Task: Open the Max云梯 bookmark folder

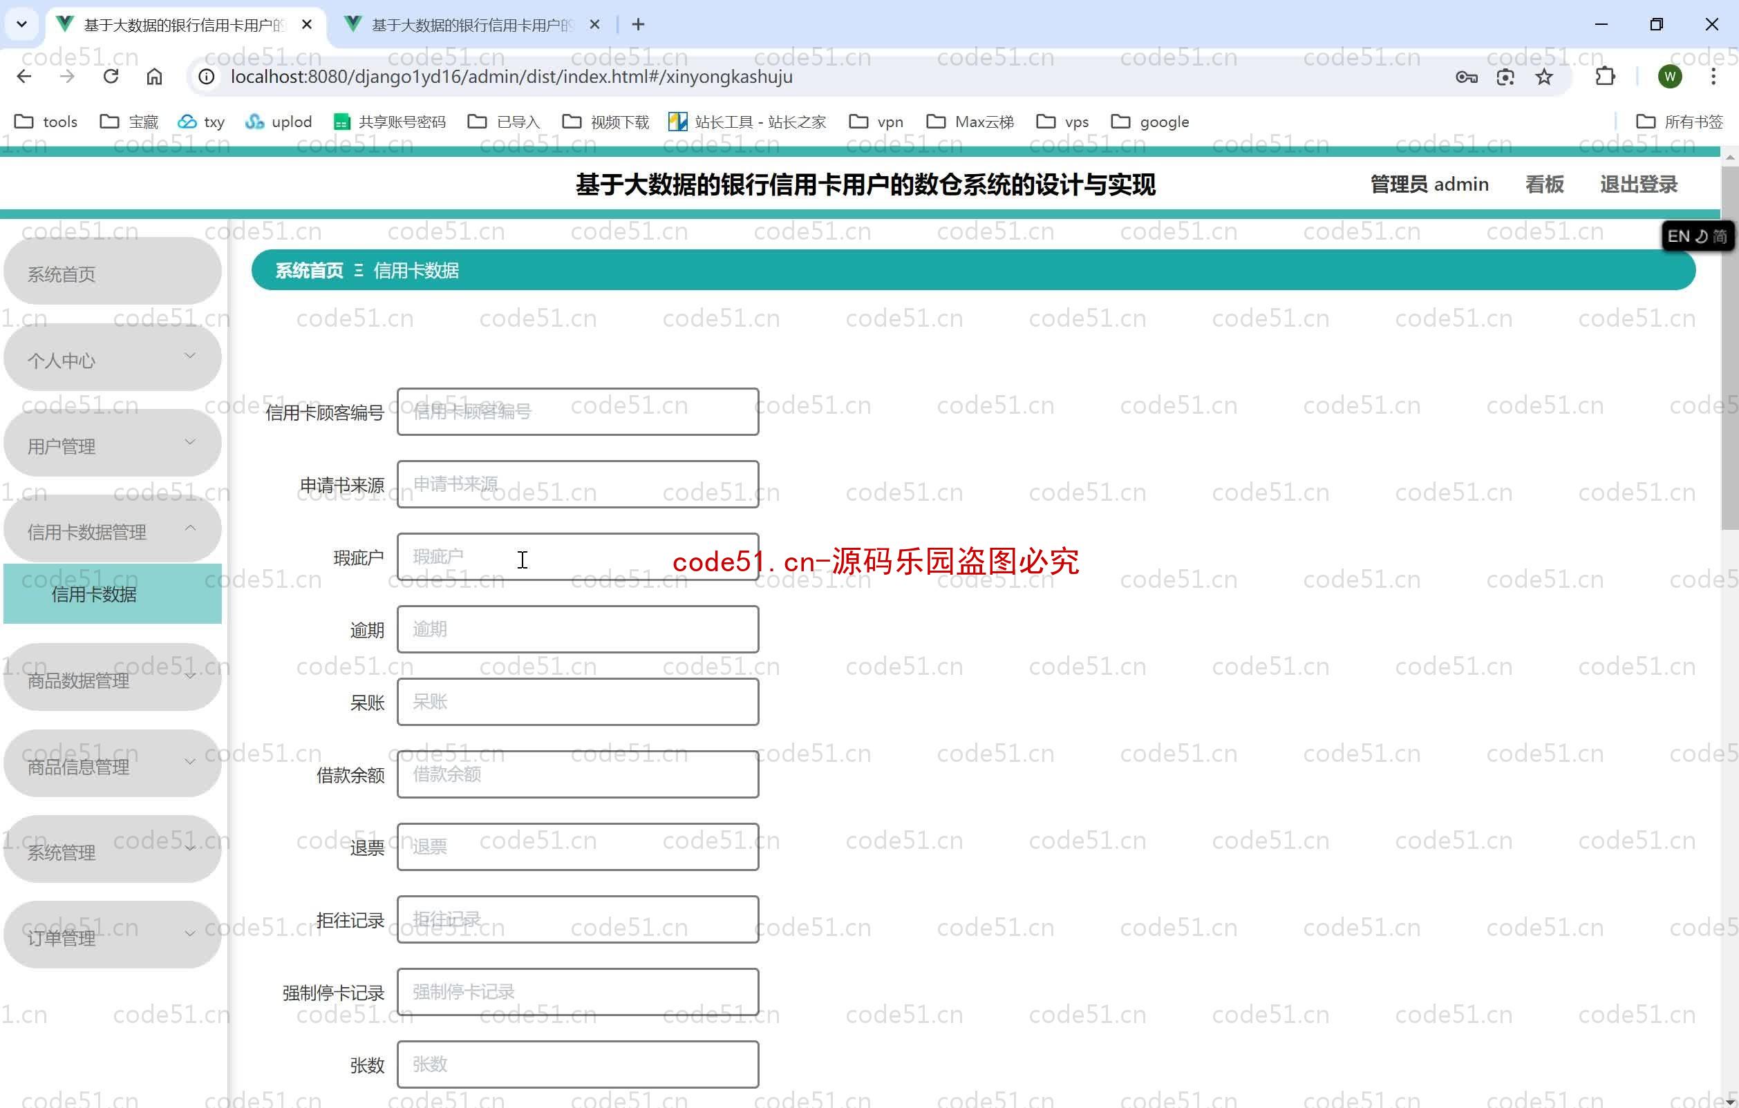Action: pos(970,122)
